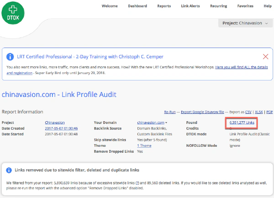Screen dimensions: 274x198
Task: Click the green DTOX logo
Action: click(x=13, y=13)
